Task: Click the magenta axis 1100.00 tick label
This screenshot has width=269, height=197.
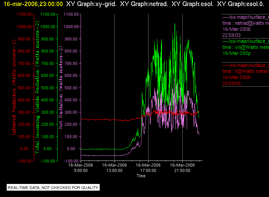Action: (71, 14)
